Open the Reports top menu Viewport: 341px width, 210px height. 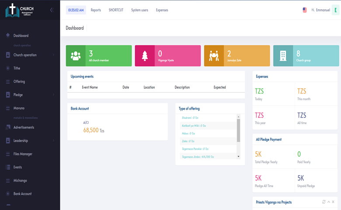pos(96,10)
